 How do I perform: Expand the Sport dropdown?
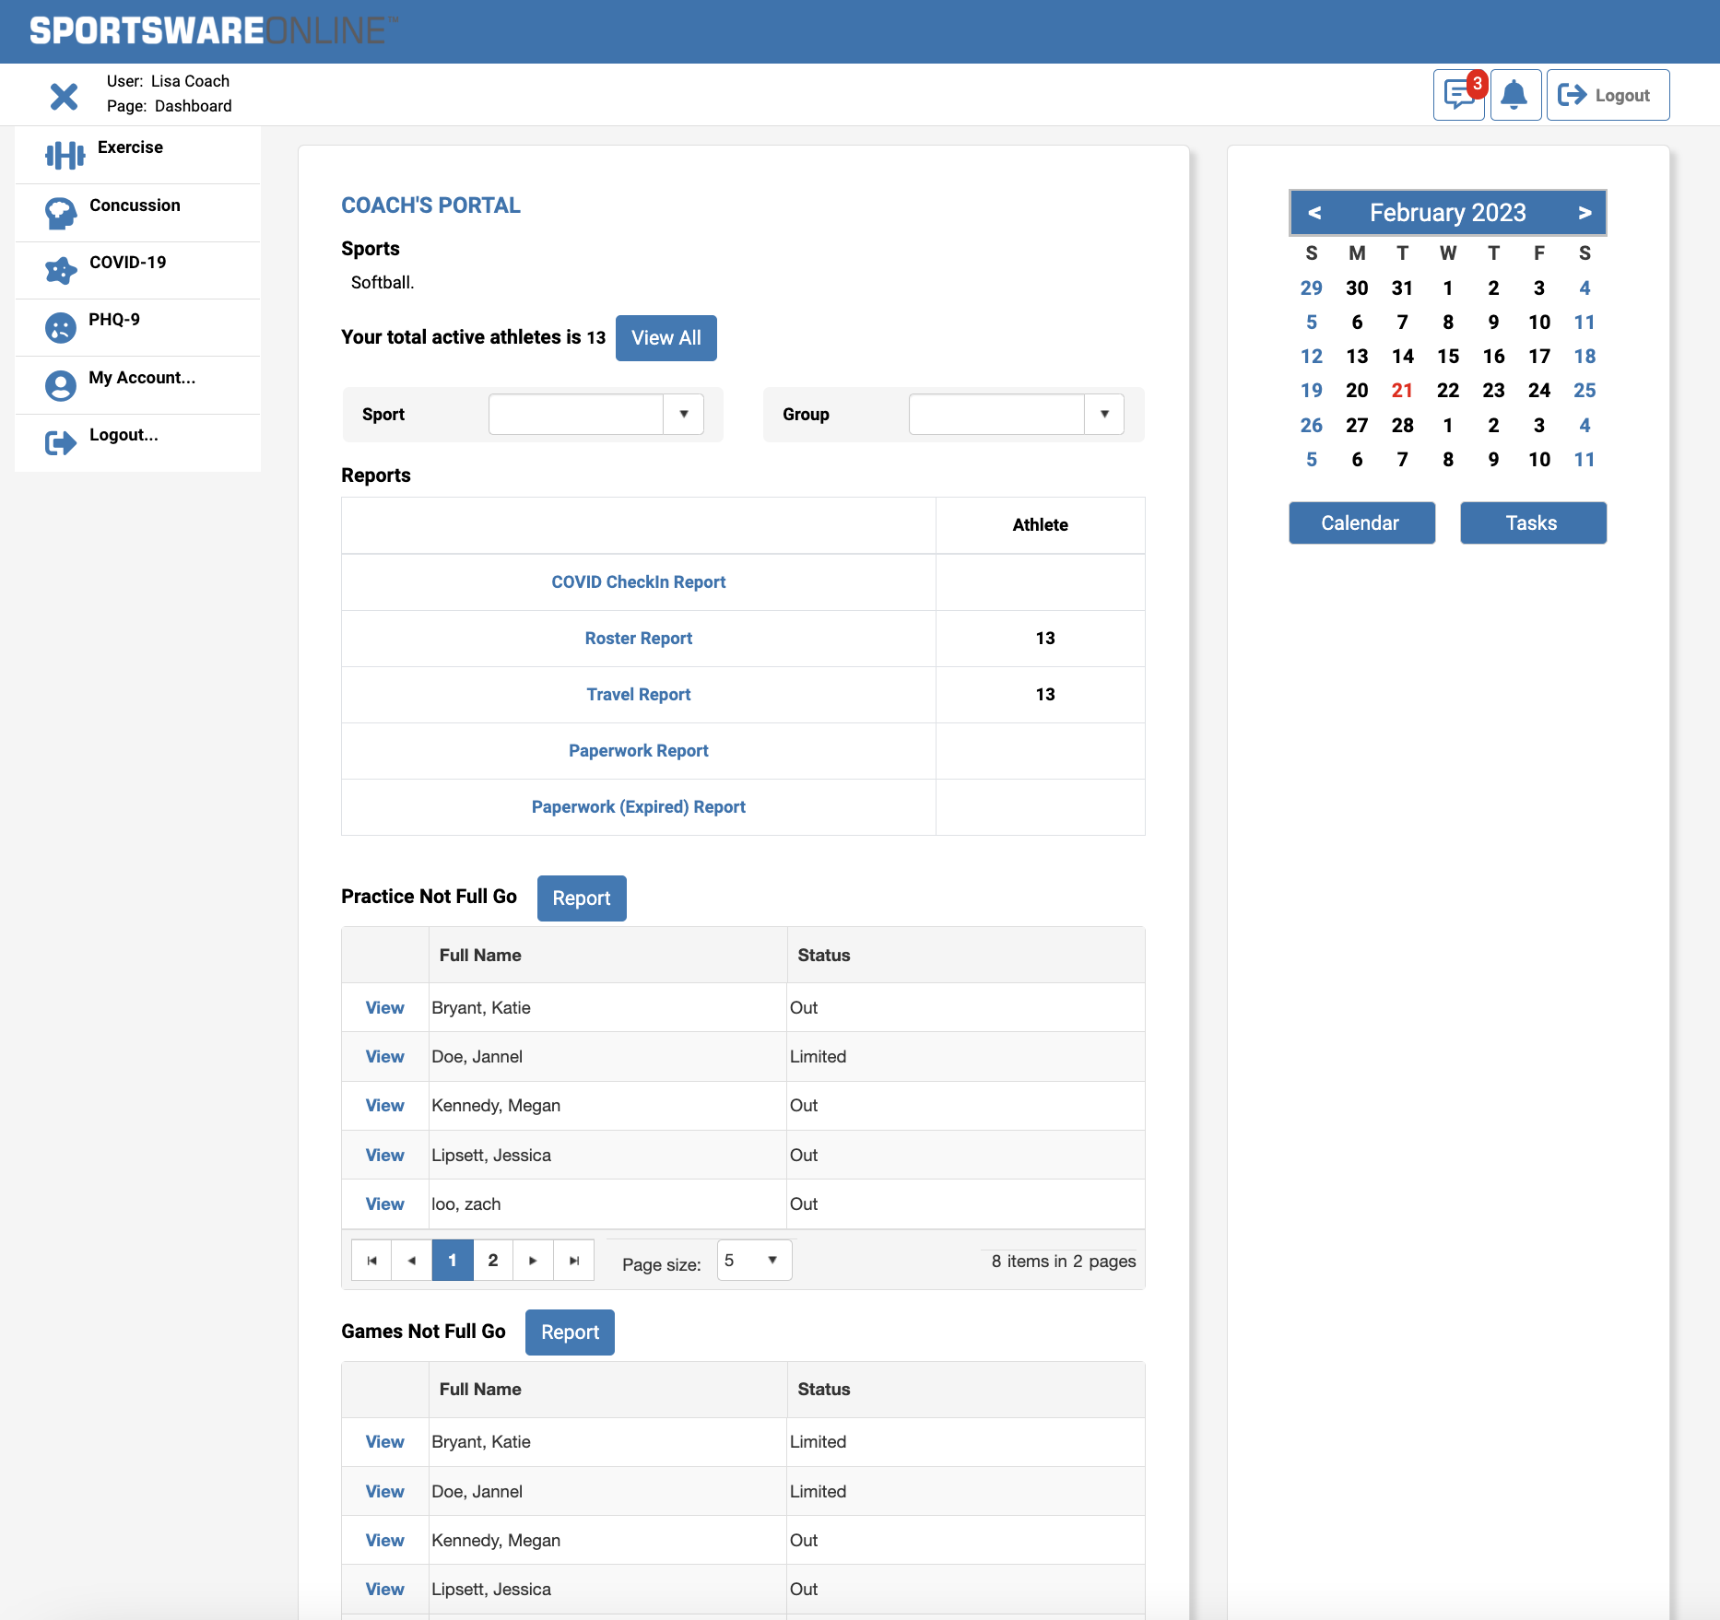coord(683,415)
